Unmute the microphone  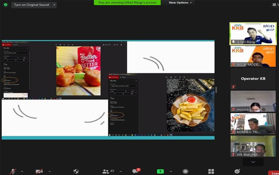pyautogui.click(x=13, y=171)
